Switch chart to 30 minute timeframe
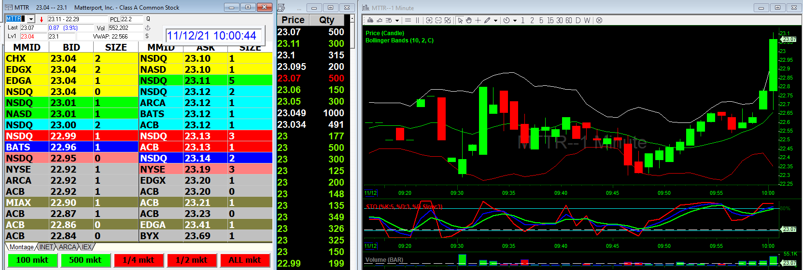Screen dimensions: 803x270 click(x=560, y=20)
